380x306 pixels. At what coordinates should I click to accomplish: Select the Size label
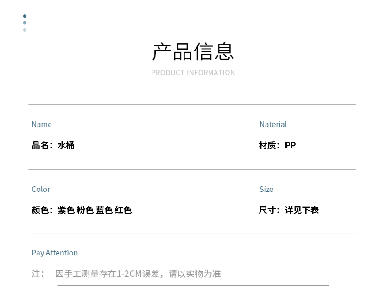click(x=266, y=189)
